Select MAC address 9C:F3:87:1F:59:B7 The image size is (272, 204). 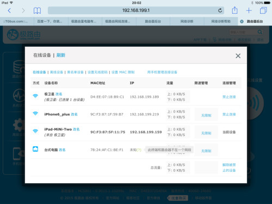(x=107, y=114)
